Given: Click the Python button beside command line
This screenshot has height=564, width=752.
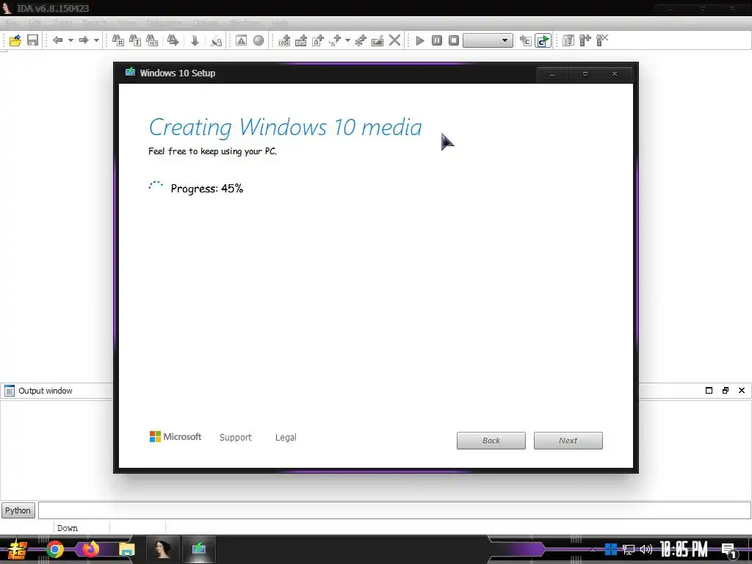Looking at the screenshot, I should pyautogui.click(x=18, y=510).
